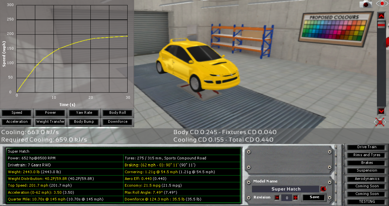Viewport: 389px width, 206px height.
Task: Click the second Coming Soon button
Action: pos(367,194)
